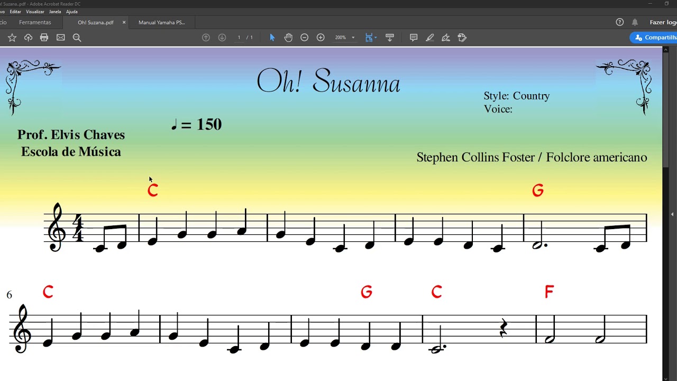Open the notifications bell icon
Image resolution: width=677 pixels, height=381 pixels.
[x=635, y=22]
